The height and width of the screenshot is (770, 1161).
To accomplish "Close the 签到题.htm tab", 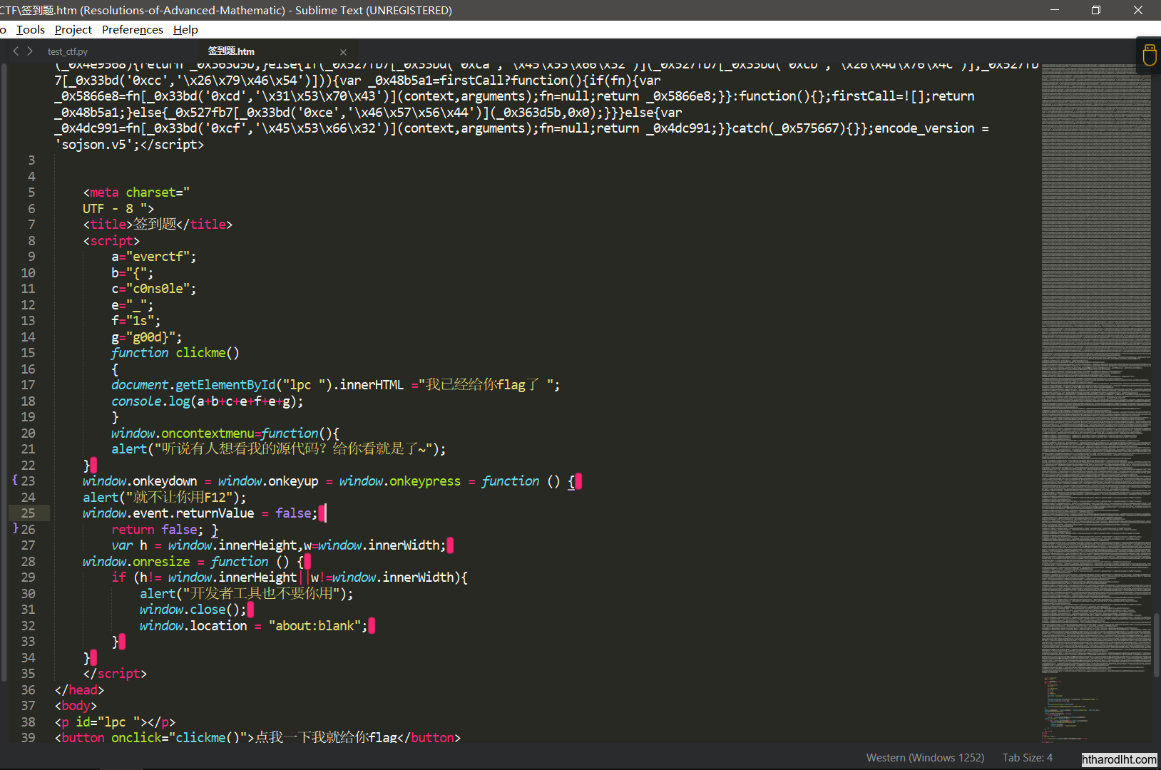I will pos(343,52).
